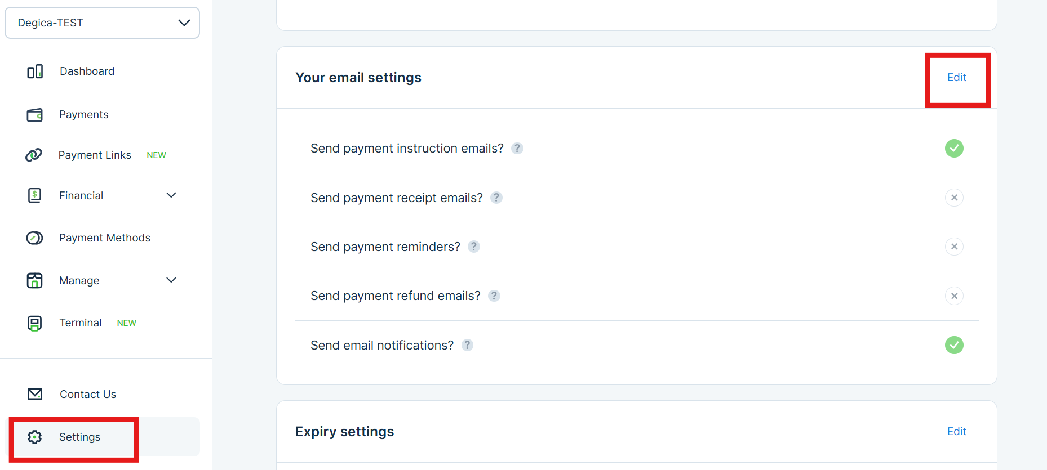Screen dimensions: 1047x470
Task: Click the Settings gear icon
Action: 35,437
